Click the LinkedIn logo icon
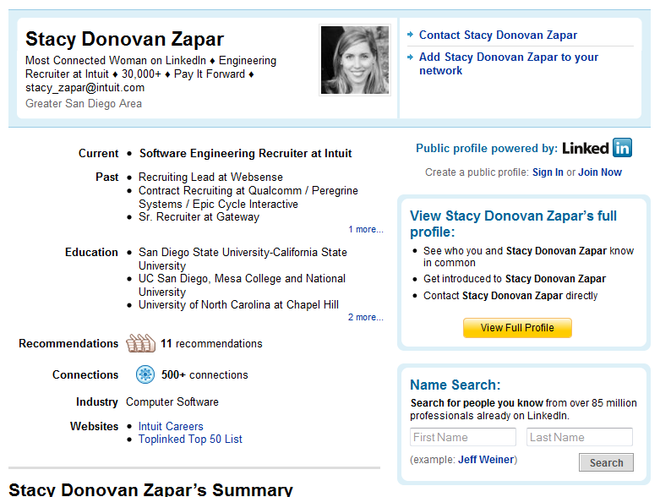 coord(597,148)
